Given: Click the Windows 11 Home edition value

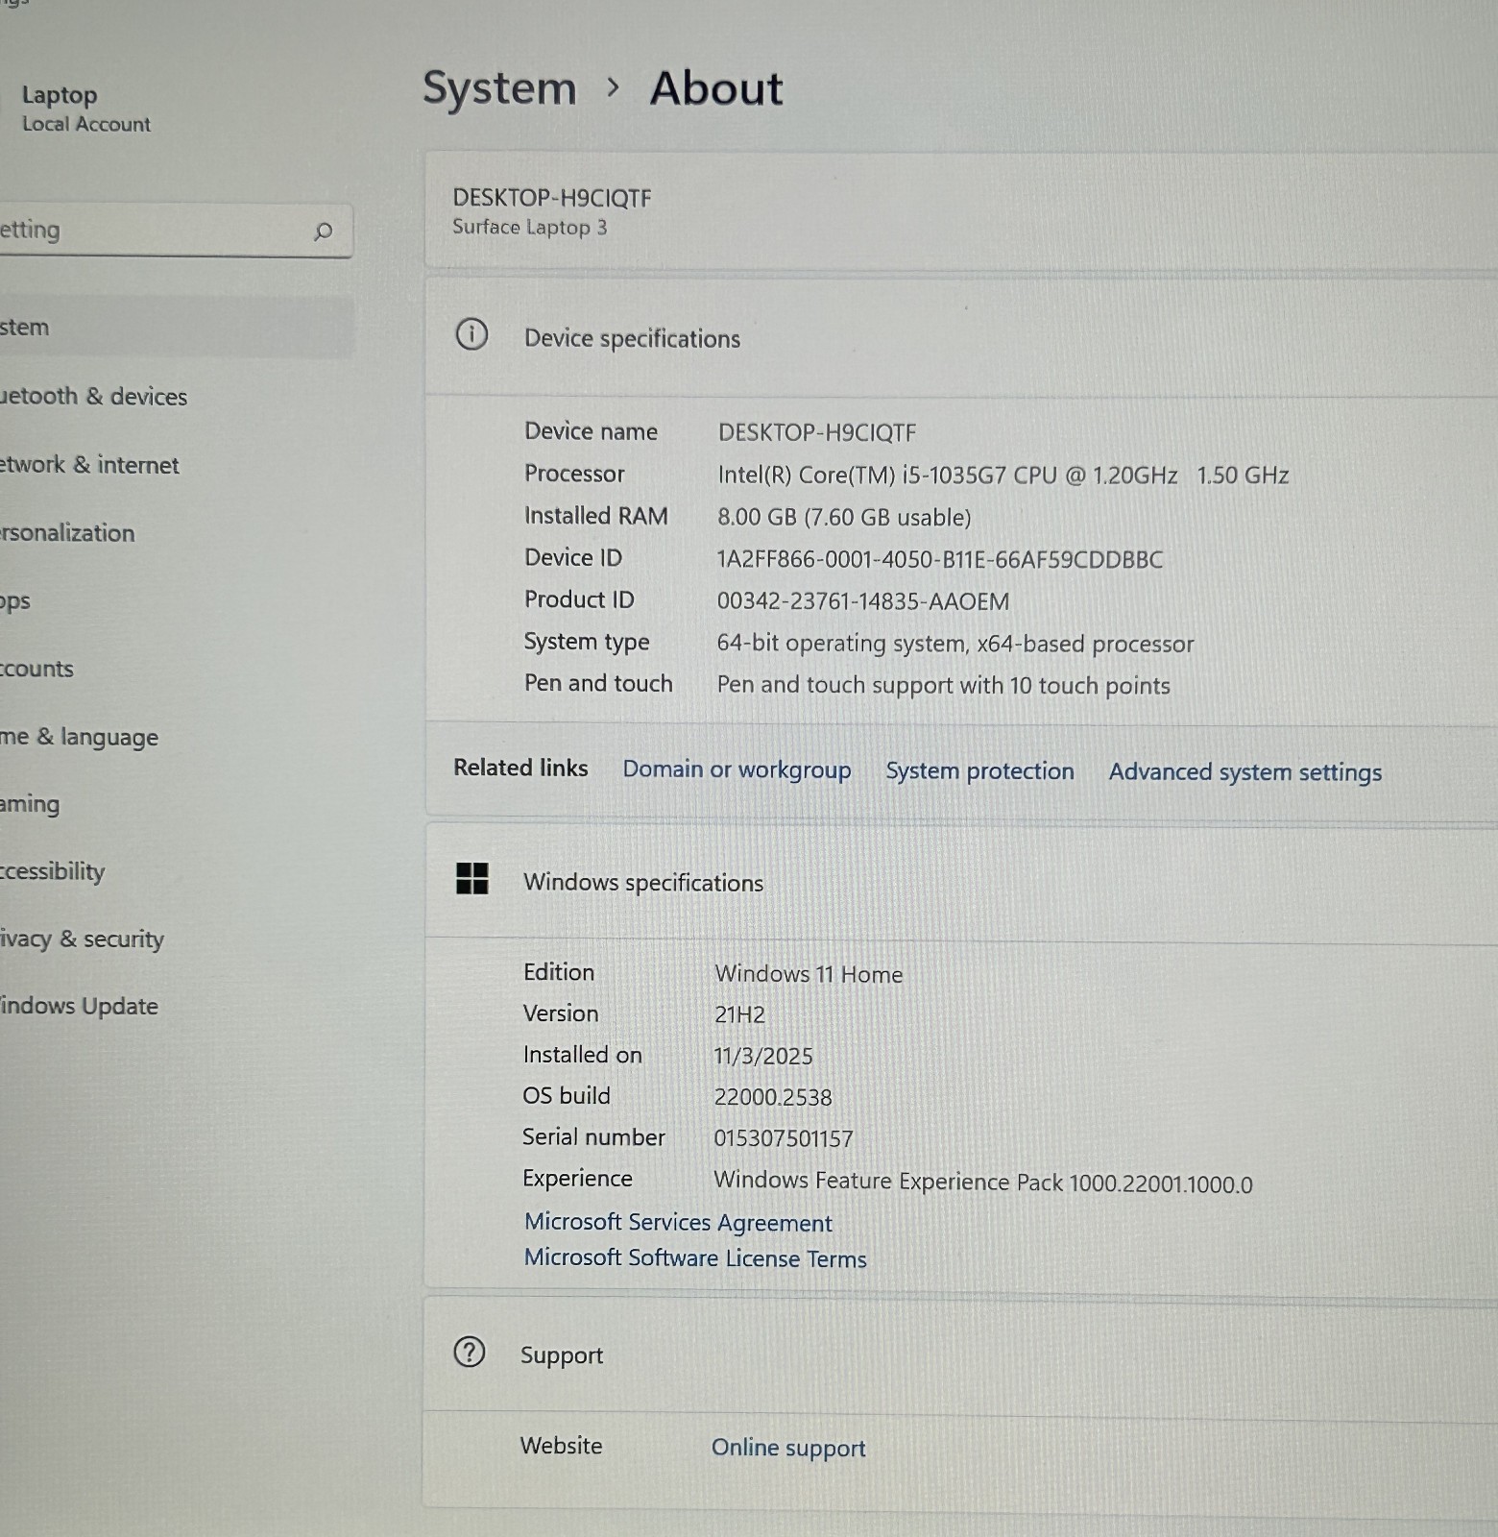Looking at the screenshot, I should tap(809, 974).
